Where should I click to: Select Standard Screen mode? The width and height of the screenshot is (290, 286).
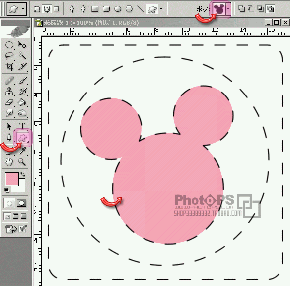tap(7, 216)
